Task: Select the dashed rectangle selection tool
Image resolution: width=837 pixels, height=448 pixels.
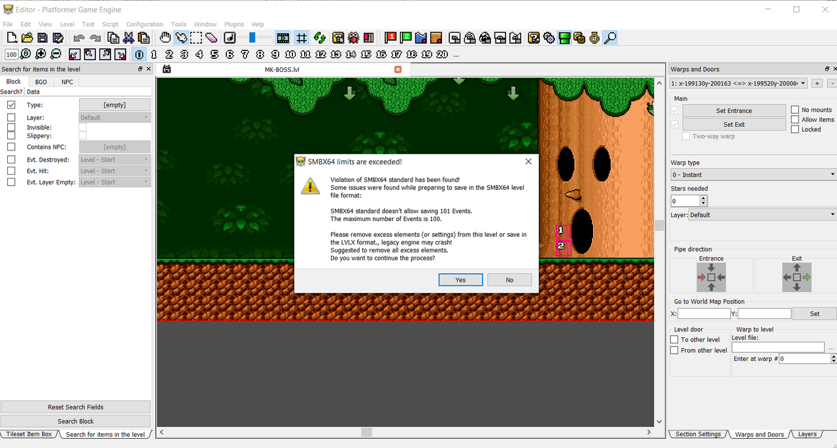Action: pos(196,38)
